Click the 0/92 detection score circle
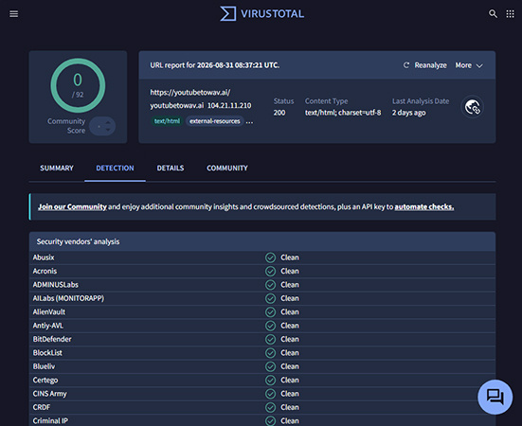The image size is (522, 426). (x=78, y=85)
